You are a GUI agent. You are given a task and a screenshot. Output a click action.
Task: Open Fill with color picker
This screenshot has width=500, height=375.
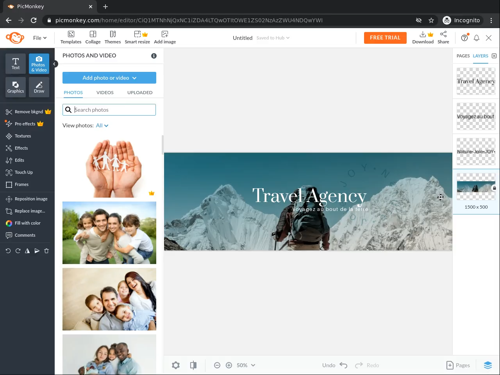click(x=23, y=223)
